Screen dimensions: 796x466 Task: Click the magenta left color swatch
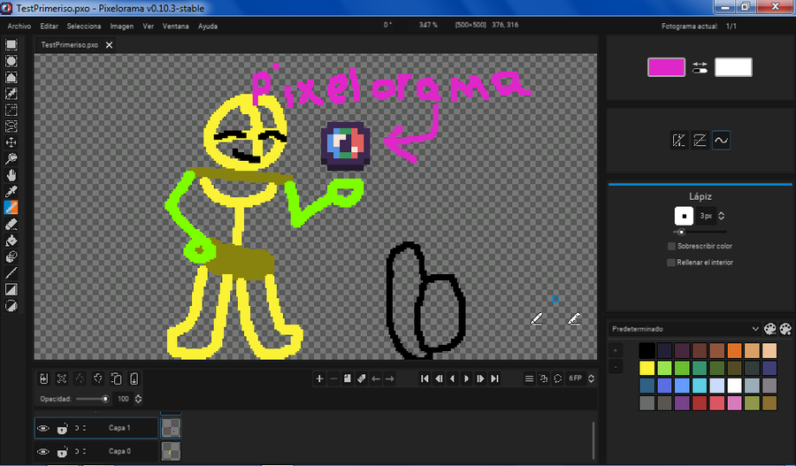click(666, 67)
